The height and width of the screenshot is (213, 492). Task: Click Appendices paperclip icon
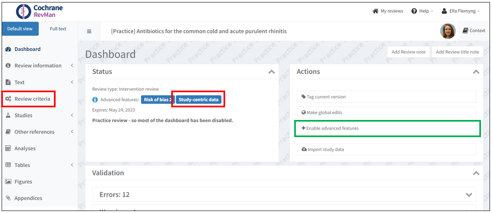coord(8,198)
